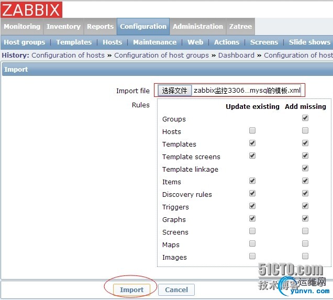
Task: Check Add missing for Images
Action: (x=305, y=256)
